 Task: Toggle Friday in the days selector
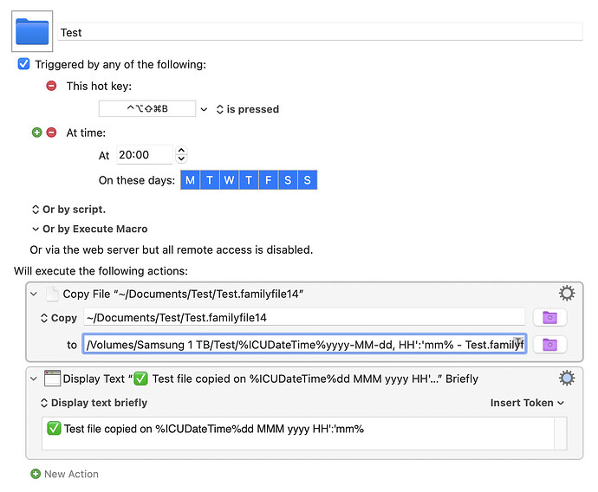[x=268, y=180]
